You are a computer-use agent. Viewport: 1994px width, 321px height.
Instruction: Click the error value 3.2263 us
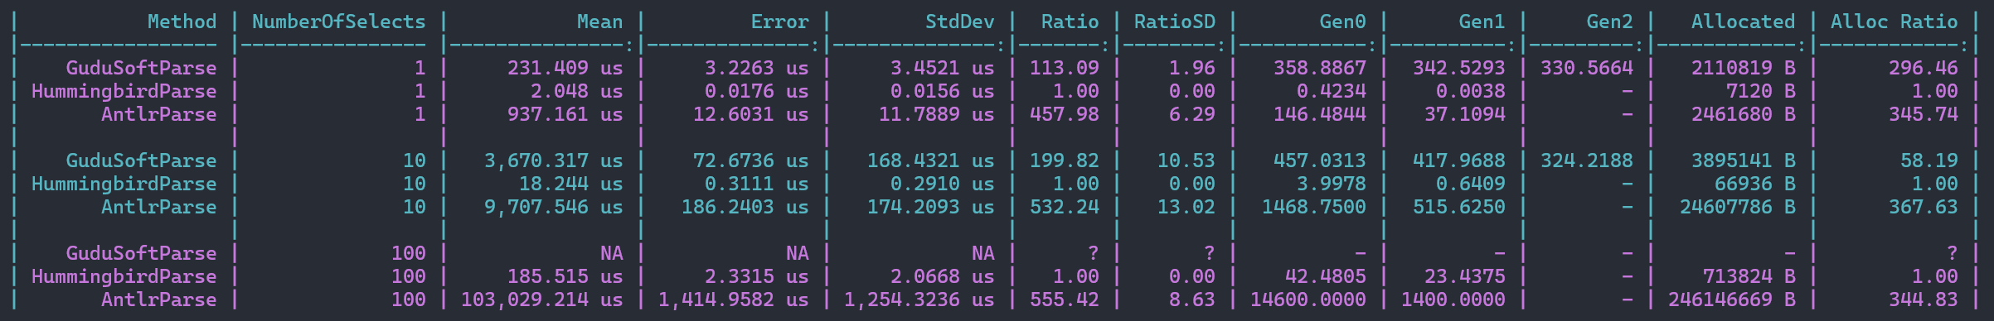tap(756, 68)
